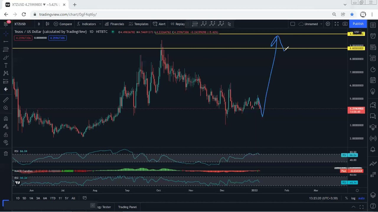Screen dimensions: 378x212
Task: Start bar Replay mode
Action: point(177,24)
